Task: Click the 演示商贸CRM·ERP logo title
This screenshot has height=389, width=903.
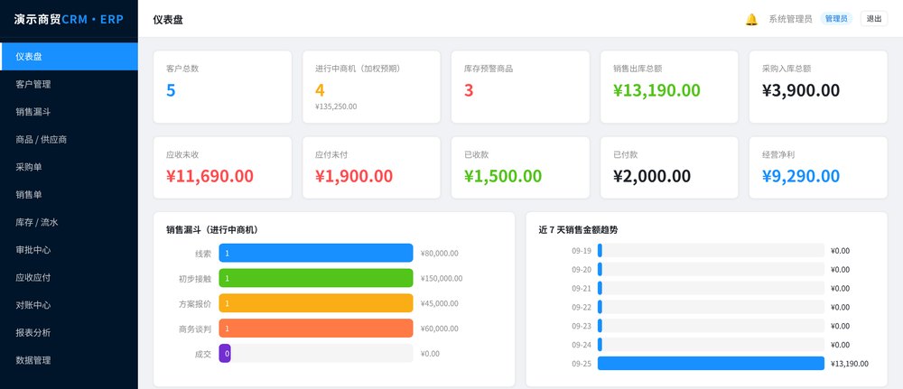Action: point(70,19)
